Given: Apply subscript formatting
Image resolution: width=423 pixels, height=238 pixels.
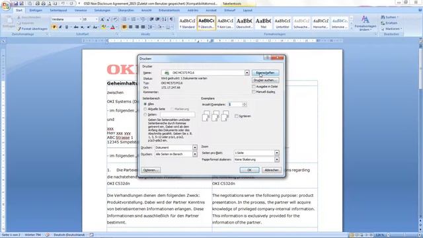Looking at the screenshot, I should click(x=82, y=27).
